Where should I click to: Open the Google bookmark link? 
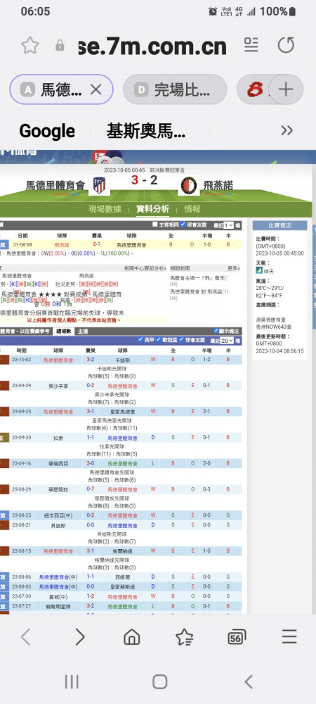[x=47, y=131]
